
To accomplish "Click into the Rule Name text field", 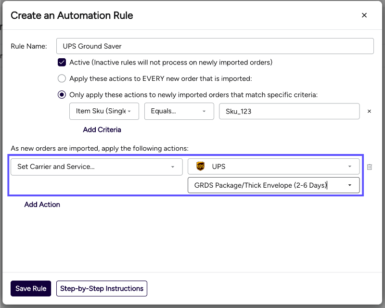I will coord(215,46).
